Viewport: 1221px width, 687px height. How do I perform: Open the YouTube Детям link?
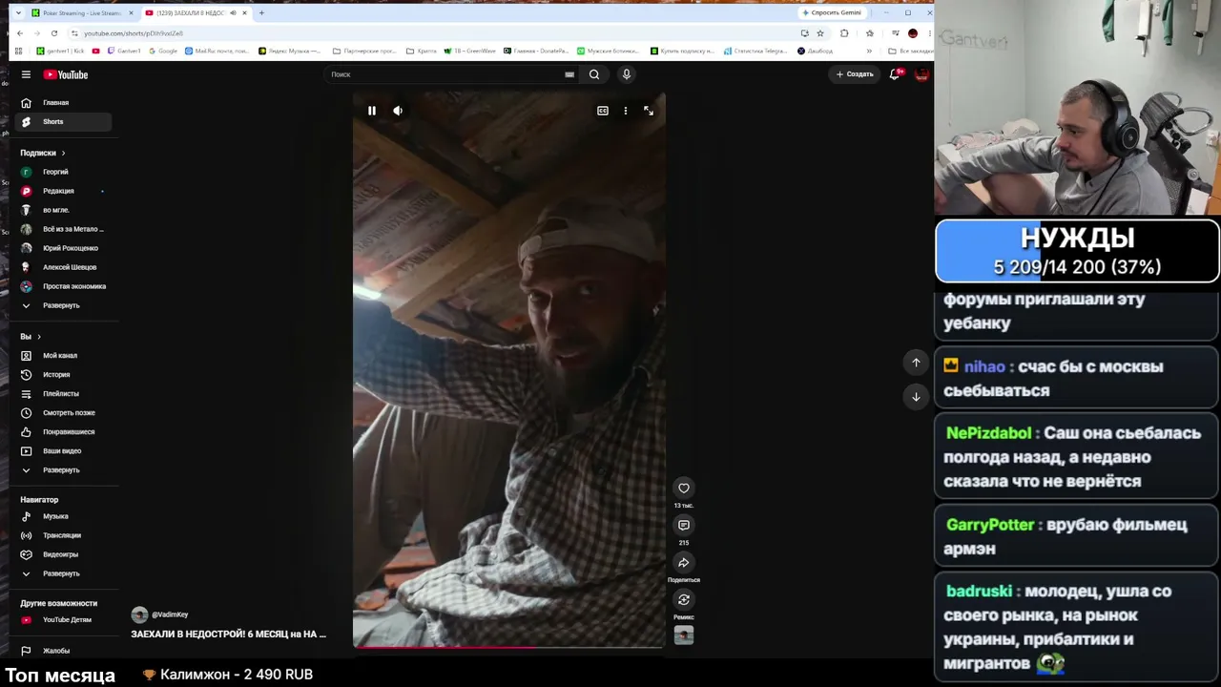[x=63, y=619]
